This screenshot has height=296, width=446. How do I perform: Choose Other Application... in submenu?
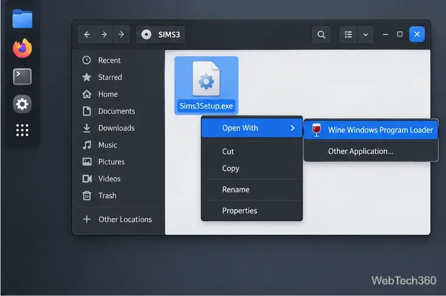click(x=371, y=152)
